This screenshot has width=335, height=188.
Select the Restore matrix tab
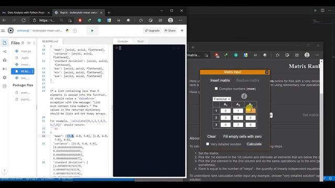(248, 80)
